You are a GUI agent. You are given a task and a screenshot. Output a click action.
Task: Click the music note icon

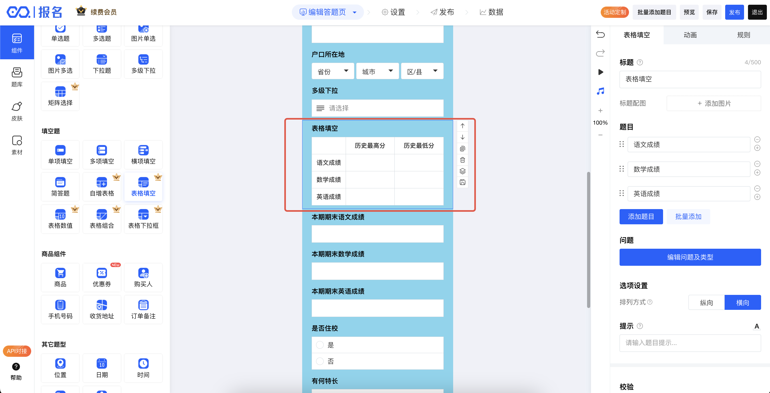[600, 91]
